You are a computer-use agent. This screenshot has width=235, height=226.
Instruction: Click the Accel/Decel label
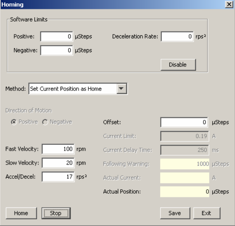tap(20, 177)
